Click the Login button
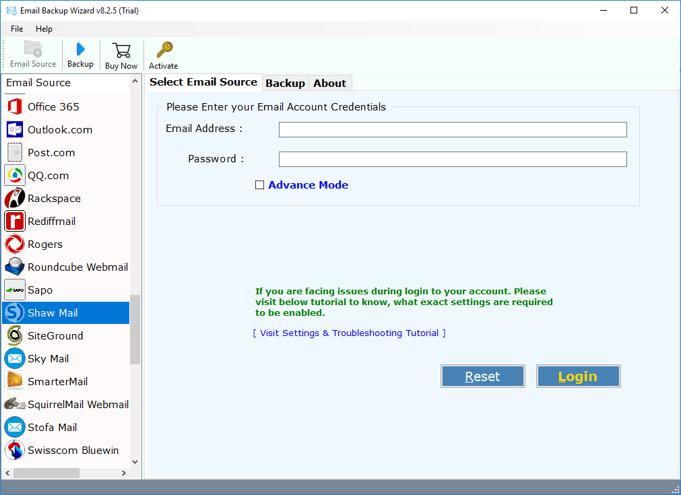This screenshot has width=681, height=495. 578,376
